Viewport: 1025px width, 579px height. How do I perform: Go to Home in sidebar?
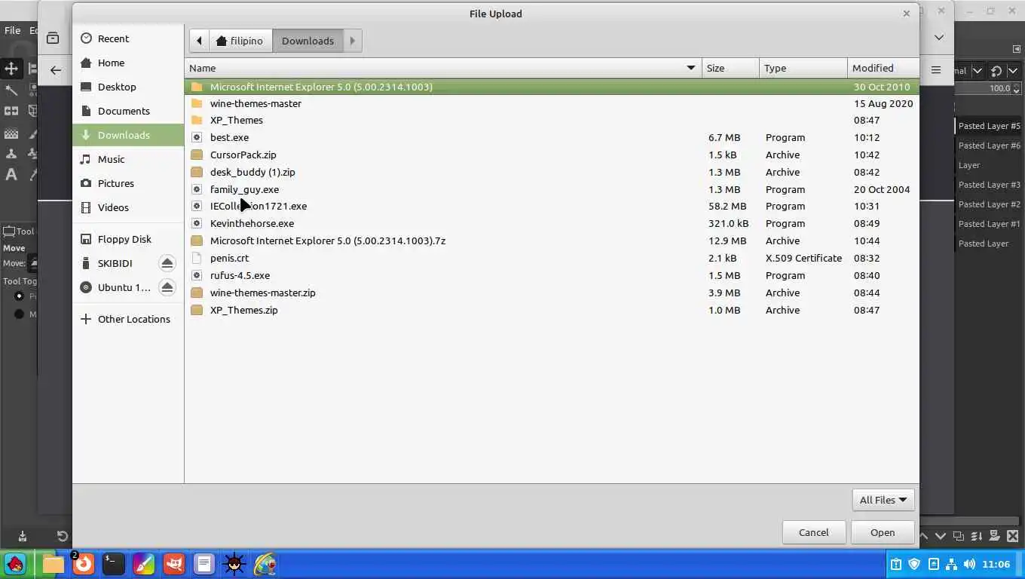128,63
